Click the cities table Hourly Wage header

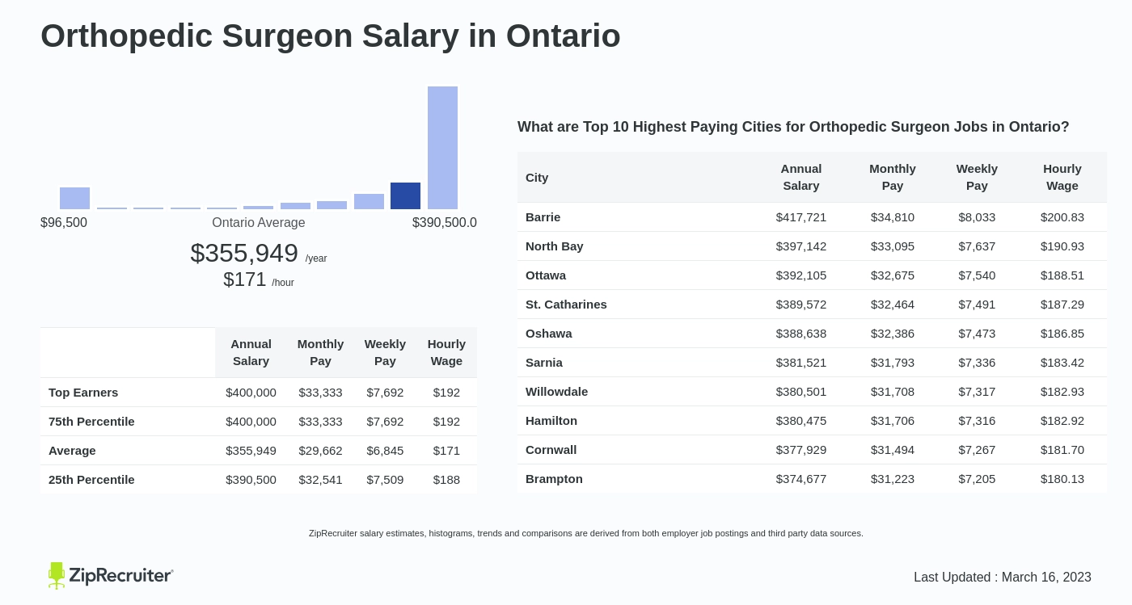1062,177
